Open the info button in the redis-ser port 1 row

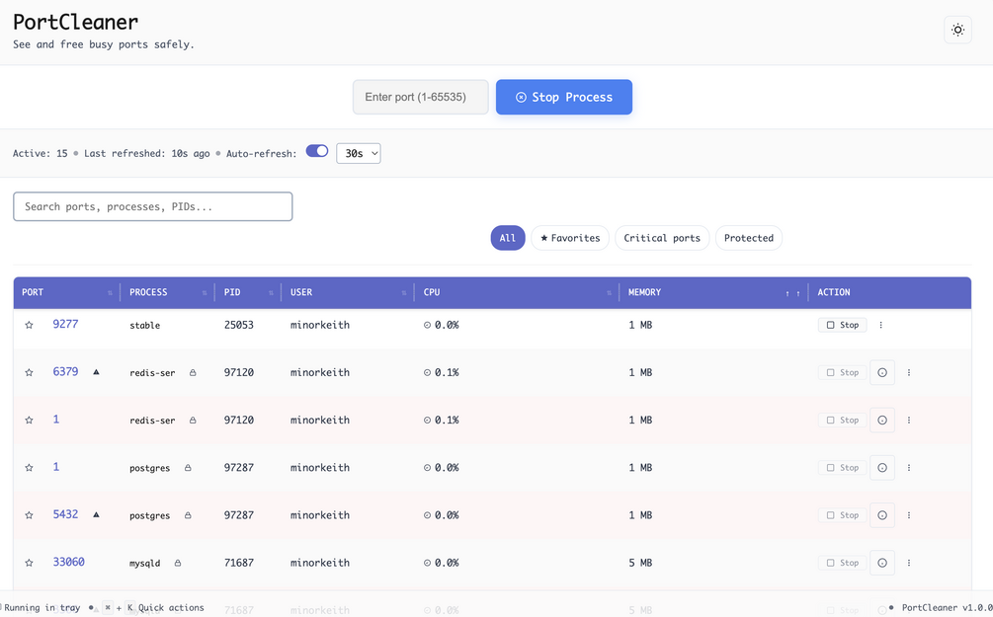point(882,421)
